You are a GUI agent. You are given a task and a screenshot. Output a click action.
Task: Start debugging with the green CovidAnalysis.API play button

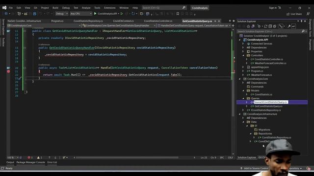(x=95, y=14)
